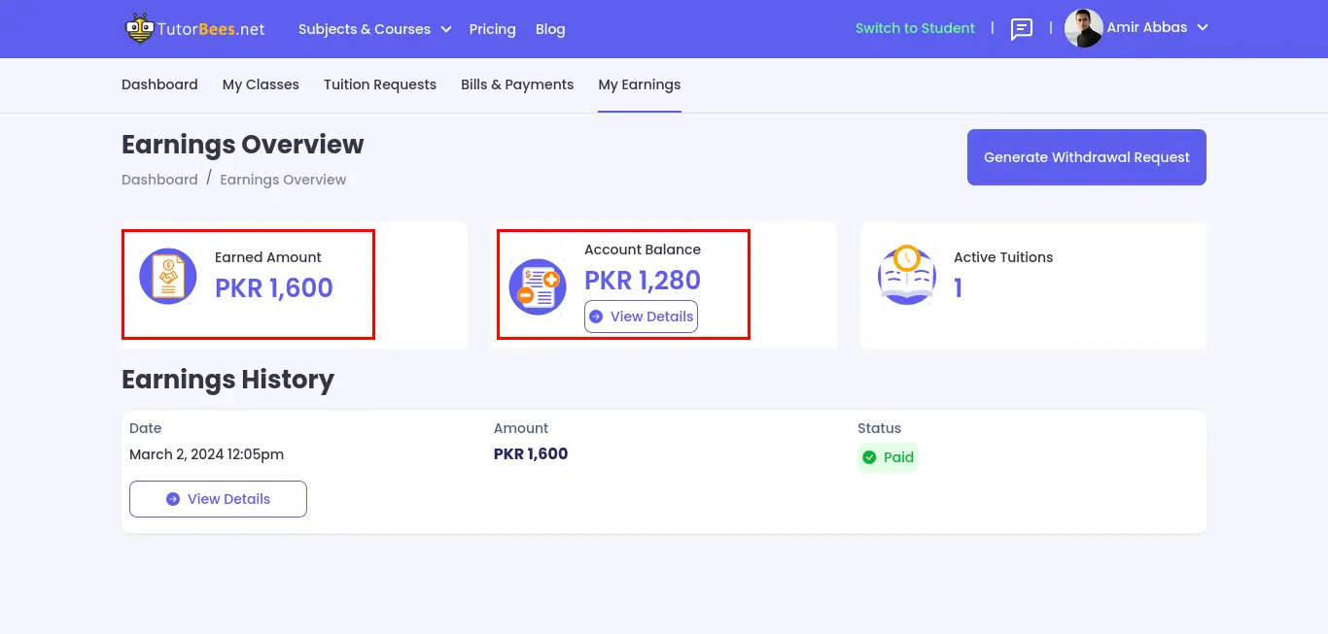Open the Bills & Payments tab
This screenshot has width=1328, height=634.
point(516,84)
